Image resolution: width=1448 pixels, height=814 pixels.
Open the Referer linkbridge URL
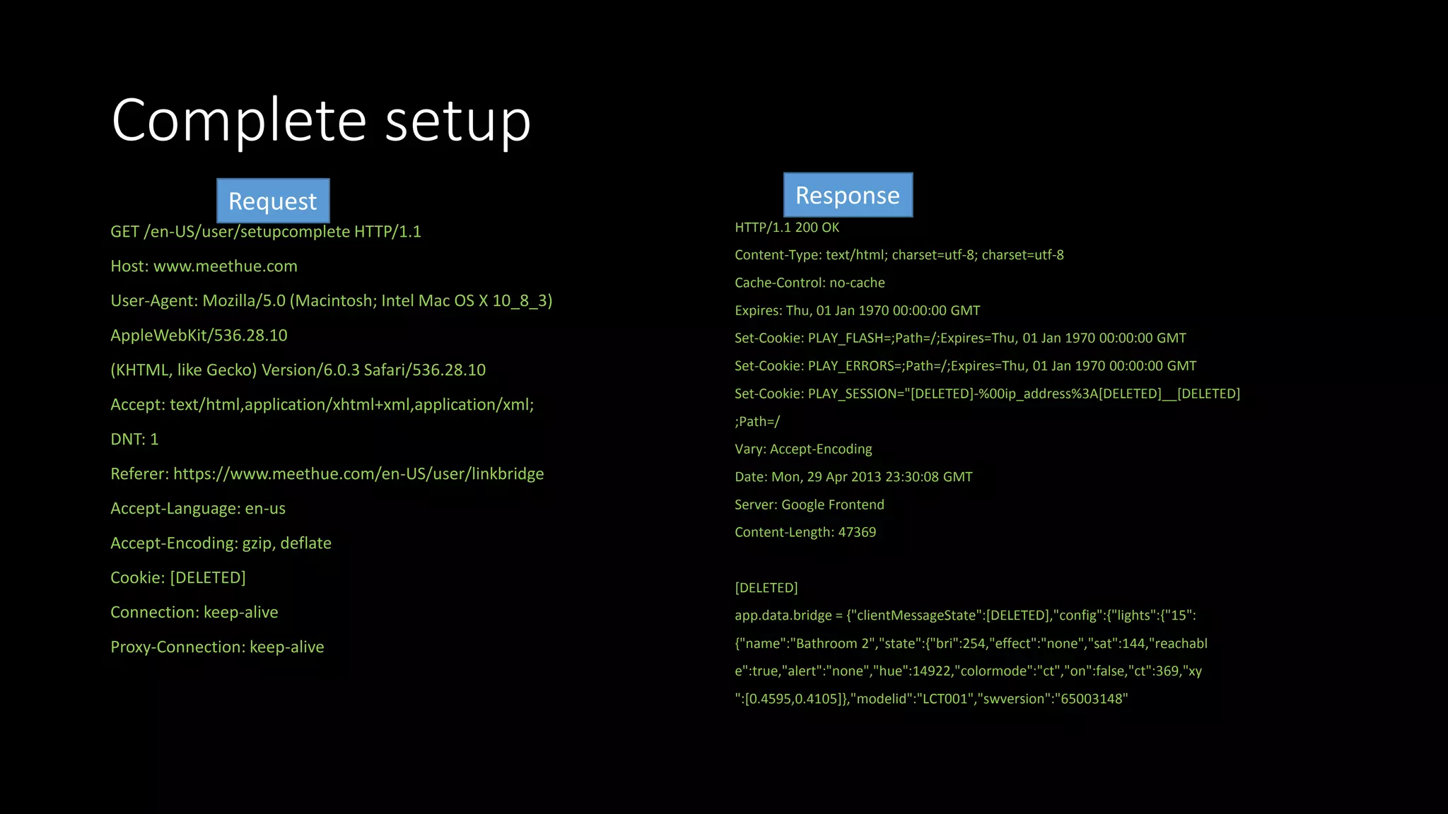tap(358, 474)
